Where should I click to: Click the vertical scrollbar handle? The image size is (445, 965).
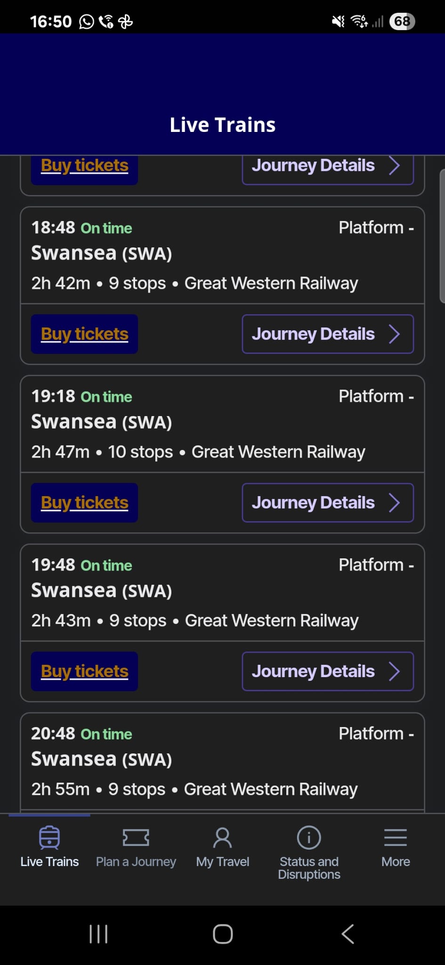442,236
